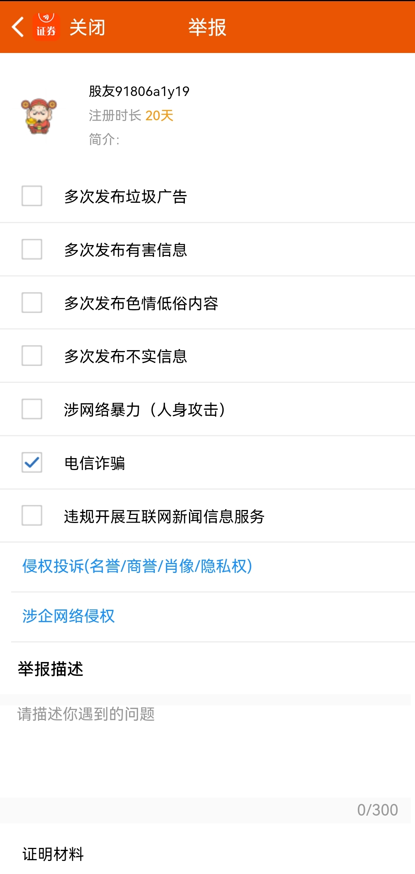This screenshot has width=415, height=874.
Task: Tap the 关闭 close button
Action: coord(87,27)
